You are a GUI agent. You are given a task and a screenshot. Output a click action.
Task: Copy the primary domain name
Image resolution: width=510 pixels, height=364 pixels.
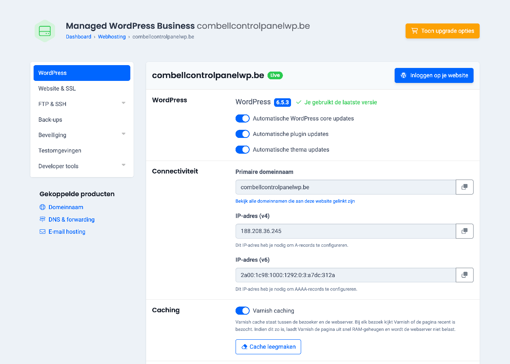pyautogui.click(x=465, y=187)
